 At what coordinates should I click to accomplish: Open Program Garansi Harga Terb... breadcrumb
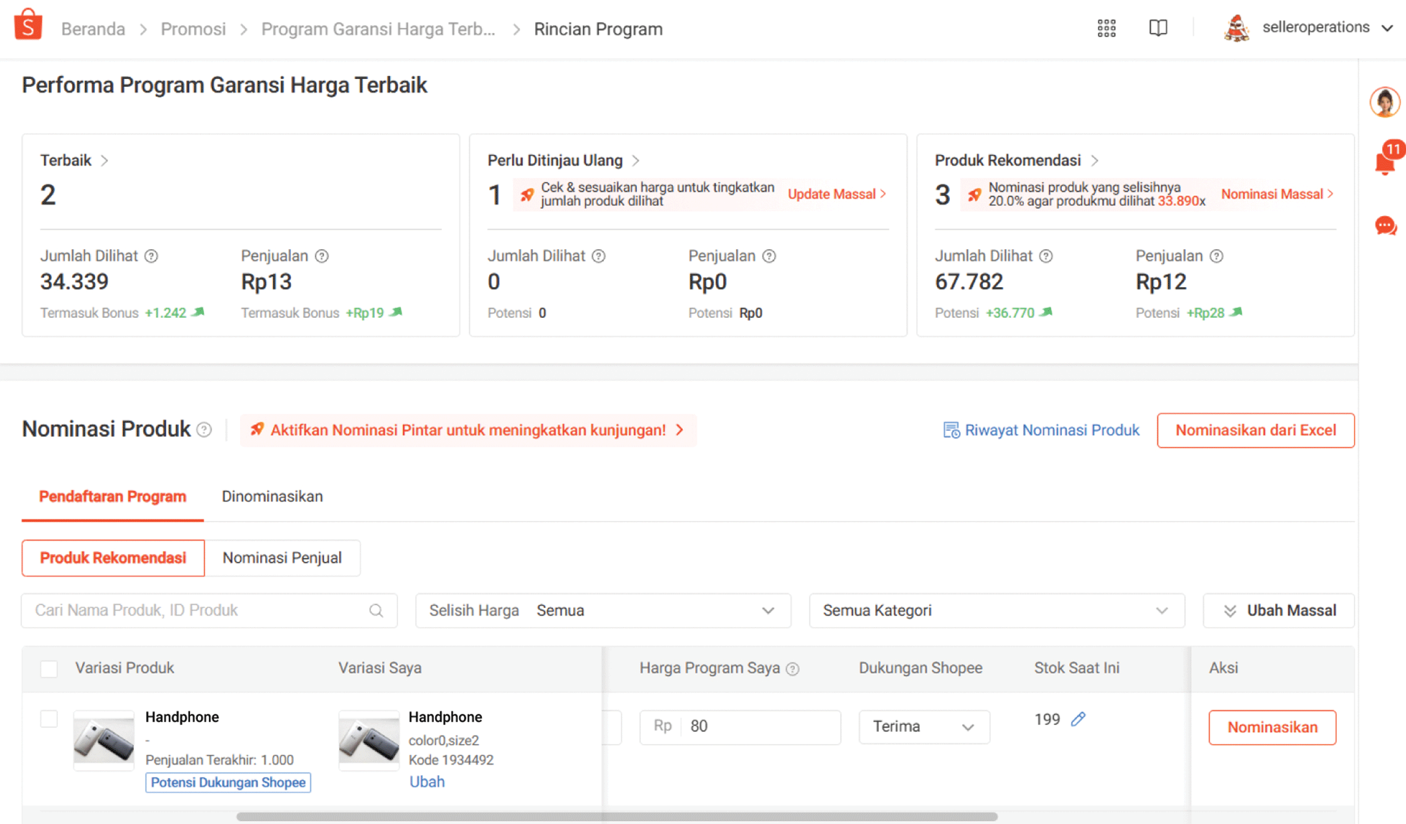tap(378, 29)
